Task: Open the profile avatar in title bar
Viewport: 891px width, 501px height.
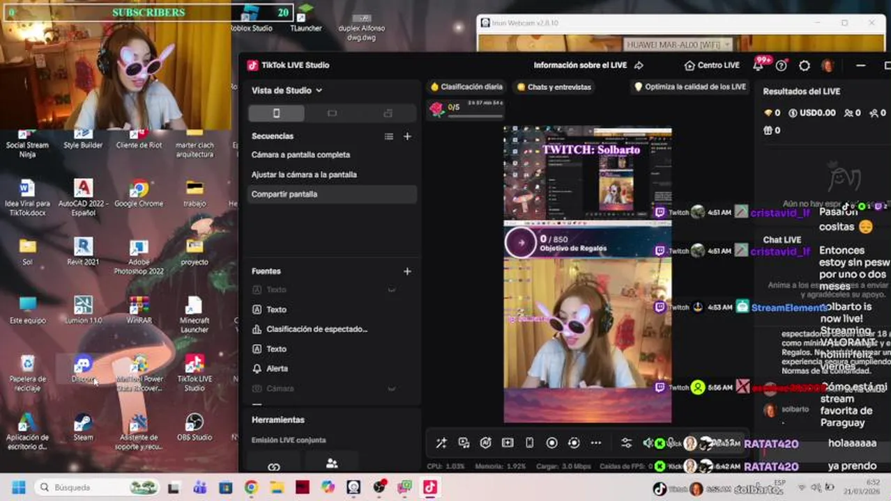Action: 828,65
